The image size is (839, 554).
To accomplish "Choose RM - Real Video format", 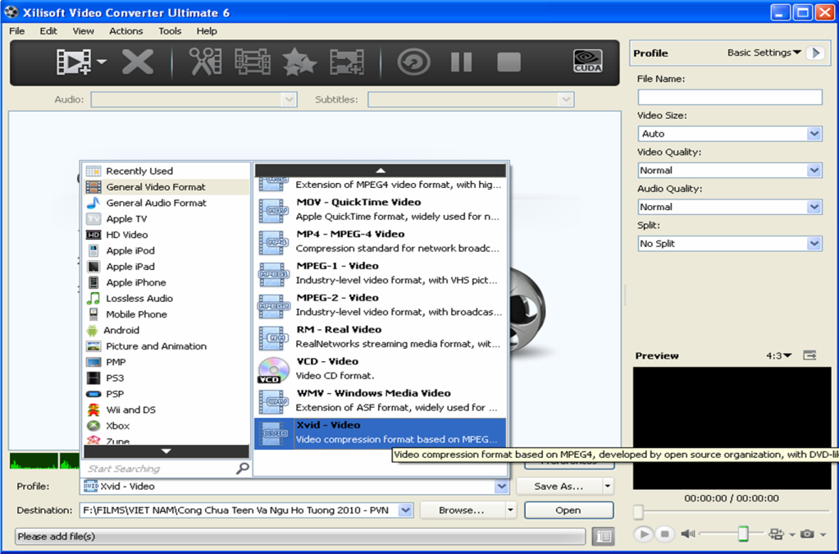I will [381, 337].
